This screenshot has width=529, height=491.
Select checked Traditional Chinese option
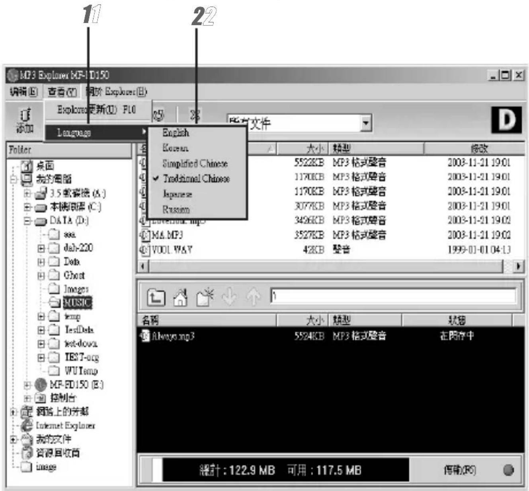click(196, 179)
